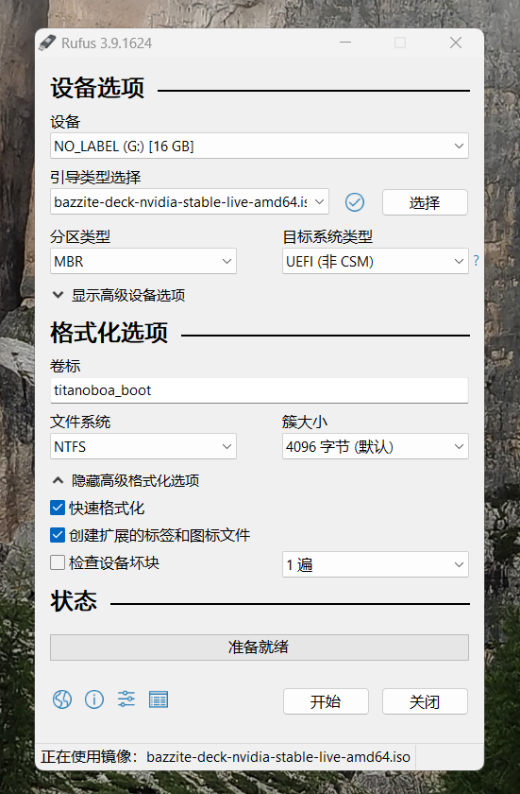Click the 选择 button to choose an image
The width and height of the screenshot is (520, 794).
click(425, 202)
